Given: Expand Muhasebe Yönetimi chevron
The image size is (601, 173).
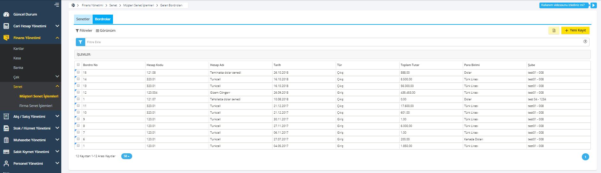Looking at the screenshot, I should pyautogui.click(x=57, y=140).
